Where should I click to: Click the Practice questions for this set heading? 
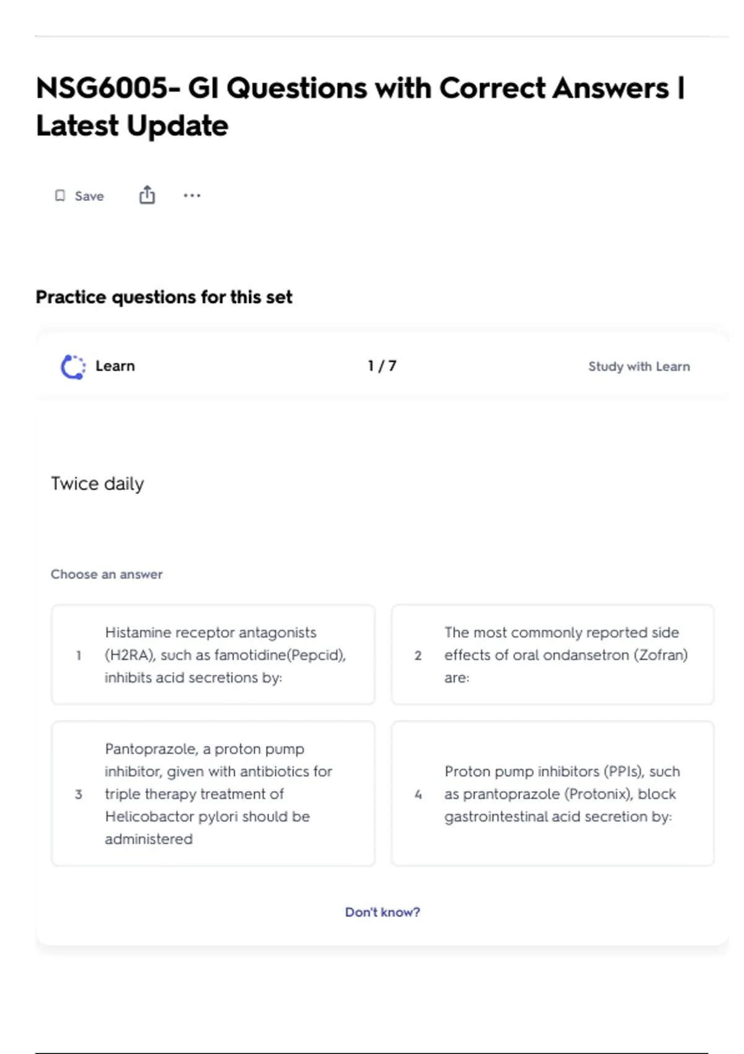pyautogui.click(x=164, y=297)
